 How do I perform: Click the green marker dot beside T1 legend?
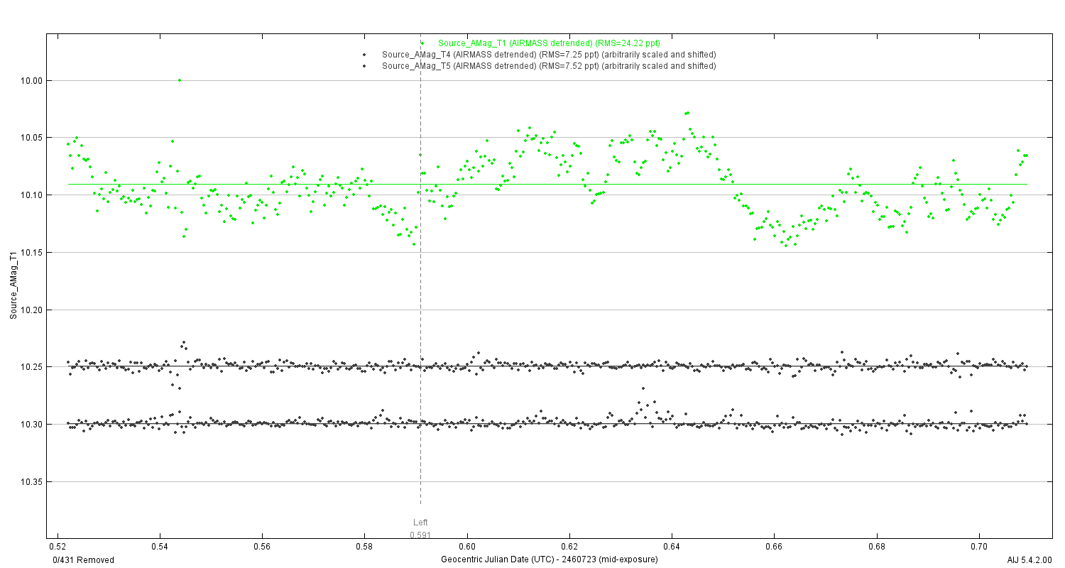coord(422,43)
